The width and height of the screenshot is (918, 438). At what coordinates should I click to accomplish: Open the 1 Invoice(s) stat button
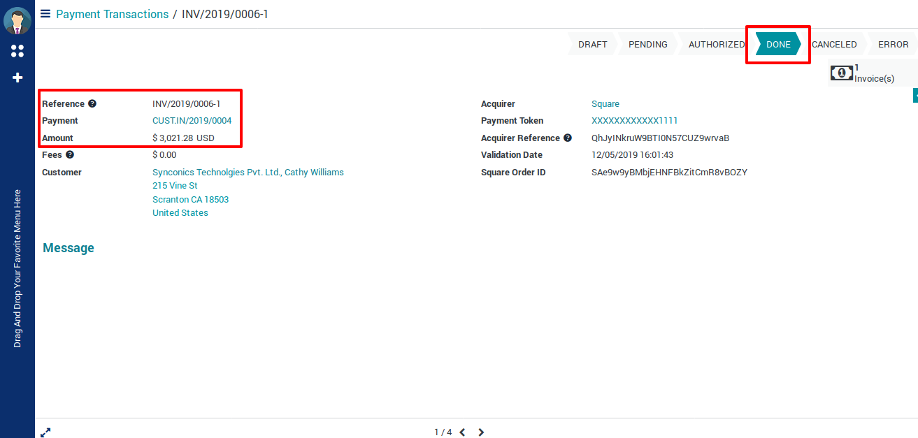coord(863,73)
